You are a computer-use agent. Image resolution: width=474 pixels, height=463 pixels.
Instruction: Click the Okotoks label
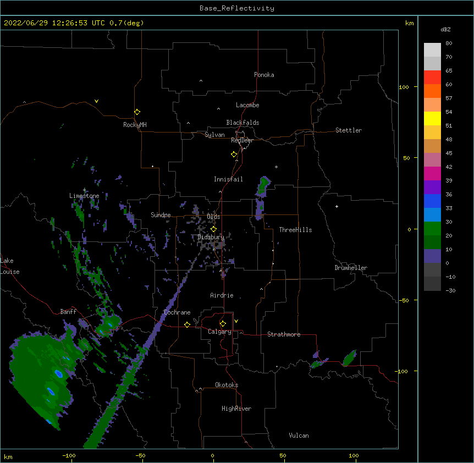point(227,385)
